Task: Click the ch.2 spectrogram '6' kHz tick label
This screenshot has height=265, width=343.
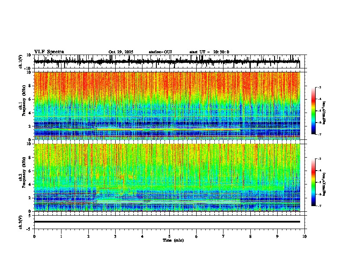Action: (x=30, y=171)
